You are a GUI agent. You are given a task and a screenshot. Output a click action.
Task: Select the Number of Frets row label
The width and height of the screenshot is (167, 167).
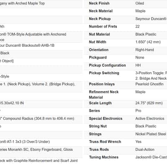point(103,26)
